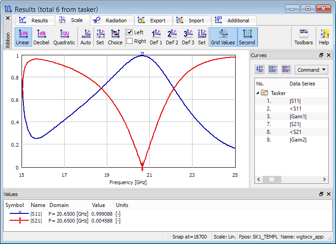The width and height of the screenshot is (336, 244).
Task: Enable the Right axis checkbox
Action: [130, 41]
